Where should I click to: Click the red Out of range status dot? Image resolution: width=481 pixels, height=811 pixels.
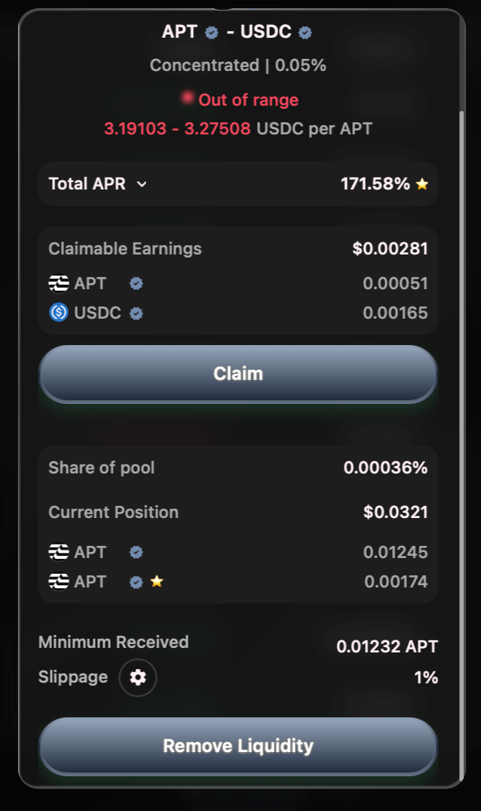[187, 97]
